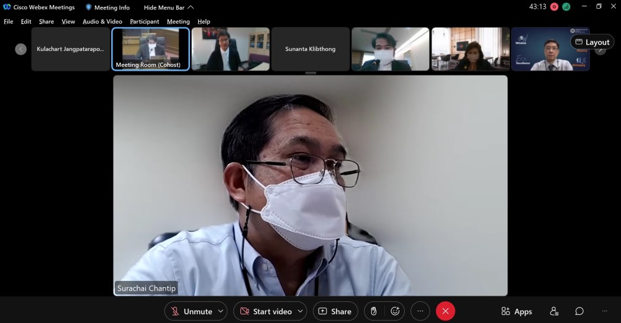Select the Sunanta Klibthong participant tile
This screenshot has height=323, width=621.
coord(310,49)
